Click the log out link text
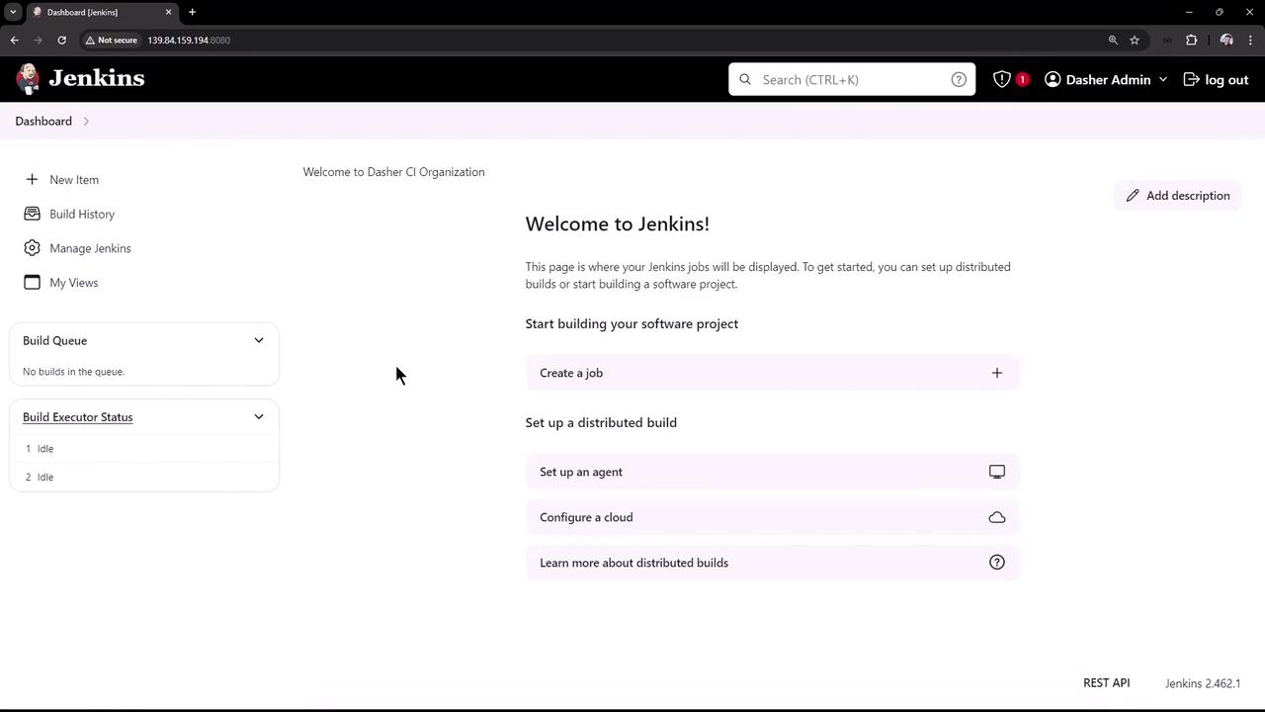The width and height of the screenshot is (1265, 712). click(x=1226, y=79)
